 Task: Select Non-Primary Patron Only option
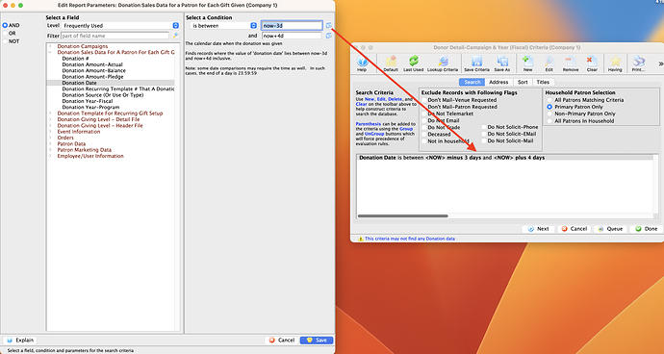coord(549,114)
